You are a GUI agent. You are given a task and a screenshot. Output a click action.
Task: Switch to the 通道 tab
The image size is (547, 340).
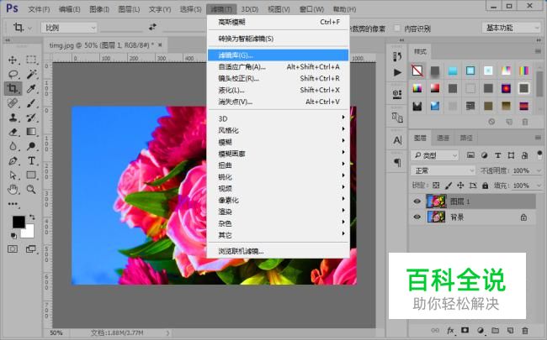(x=443, y=139)
